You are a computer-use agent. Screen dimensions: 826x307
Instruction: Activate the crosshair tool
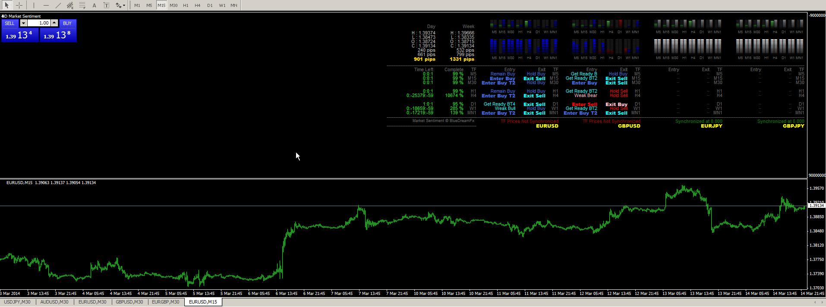pos(19,5)
